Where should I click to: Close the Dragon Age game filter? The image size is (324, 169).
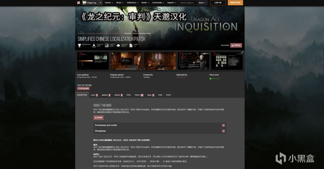(100, 3)
